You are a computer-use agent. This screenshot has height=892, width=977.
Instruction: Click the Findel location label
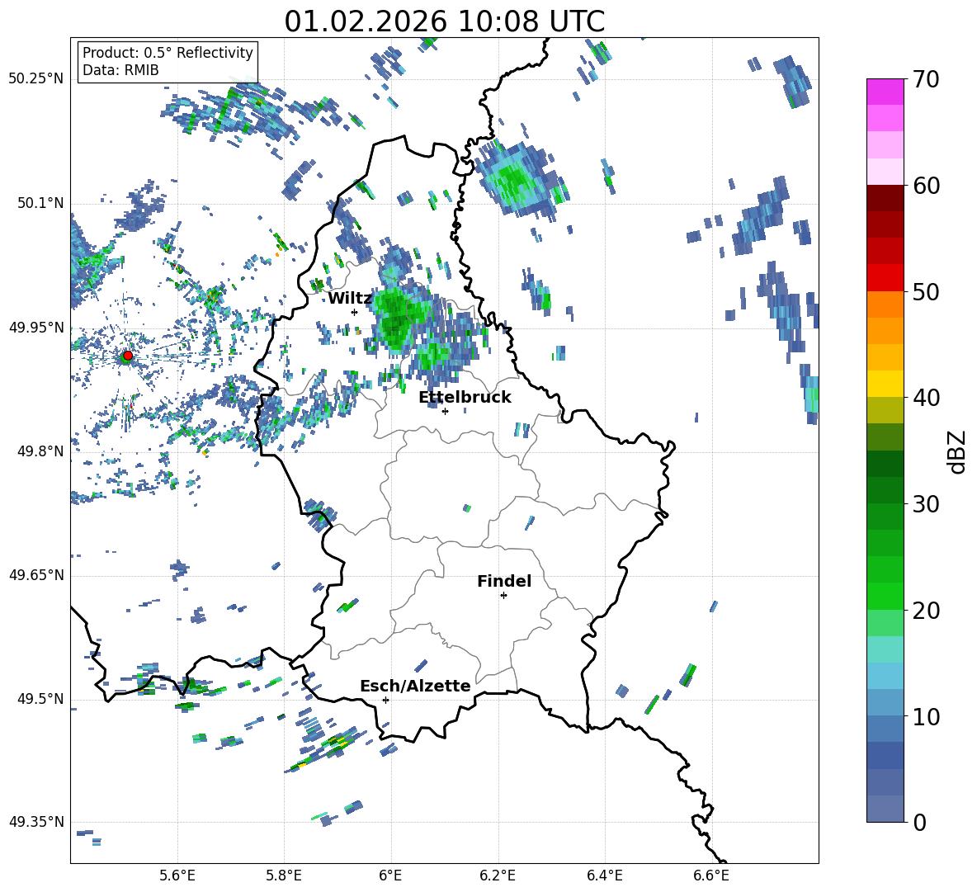point(504,581)
